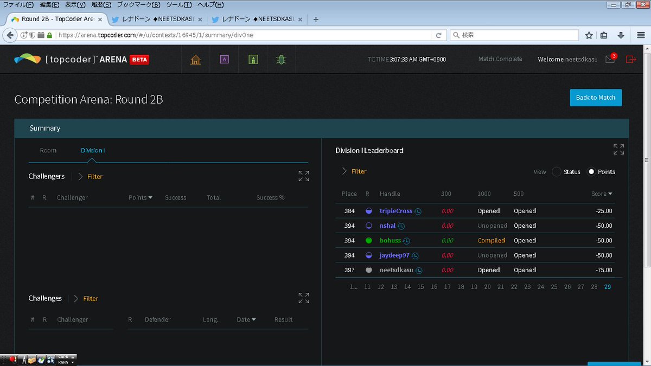Screen dimensions: 651x366
Task: Click the clock icon next to bohuss
Action: point(406,241)
